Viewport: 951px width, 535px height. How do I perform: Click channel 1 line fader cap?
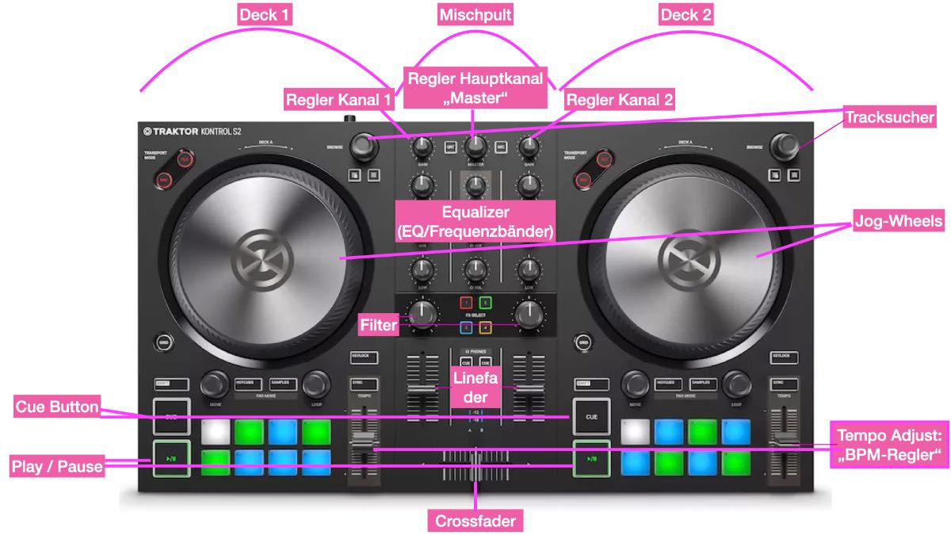click(x=422, y=388)
